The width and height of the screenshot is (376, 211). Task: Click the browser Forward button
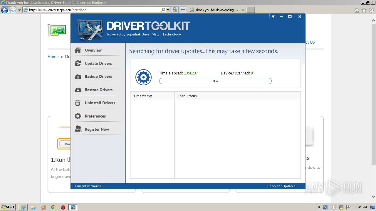tap(12, 10)
